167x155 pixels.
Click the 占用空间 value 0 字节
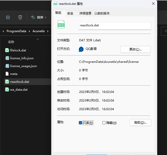coord(83,79)
